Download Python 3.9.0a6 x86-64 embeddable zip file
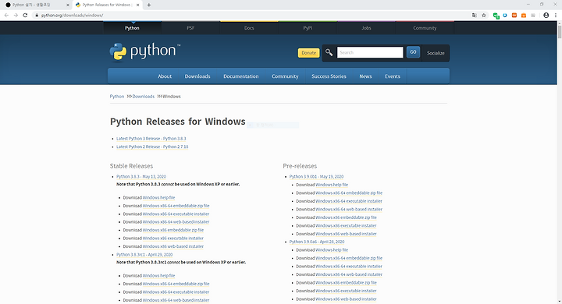562x304 pixels. pos(349,258)
